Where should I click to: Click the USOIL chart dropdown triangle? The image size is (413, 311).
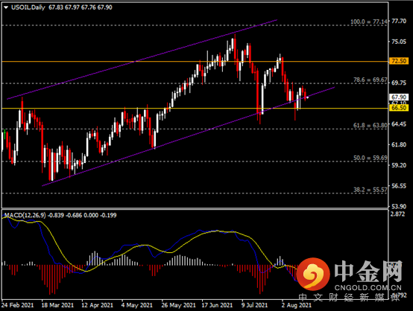(6, 7)
